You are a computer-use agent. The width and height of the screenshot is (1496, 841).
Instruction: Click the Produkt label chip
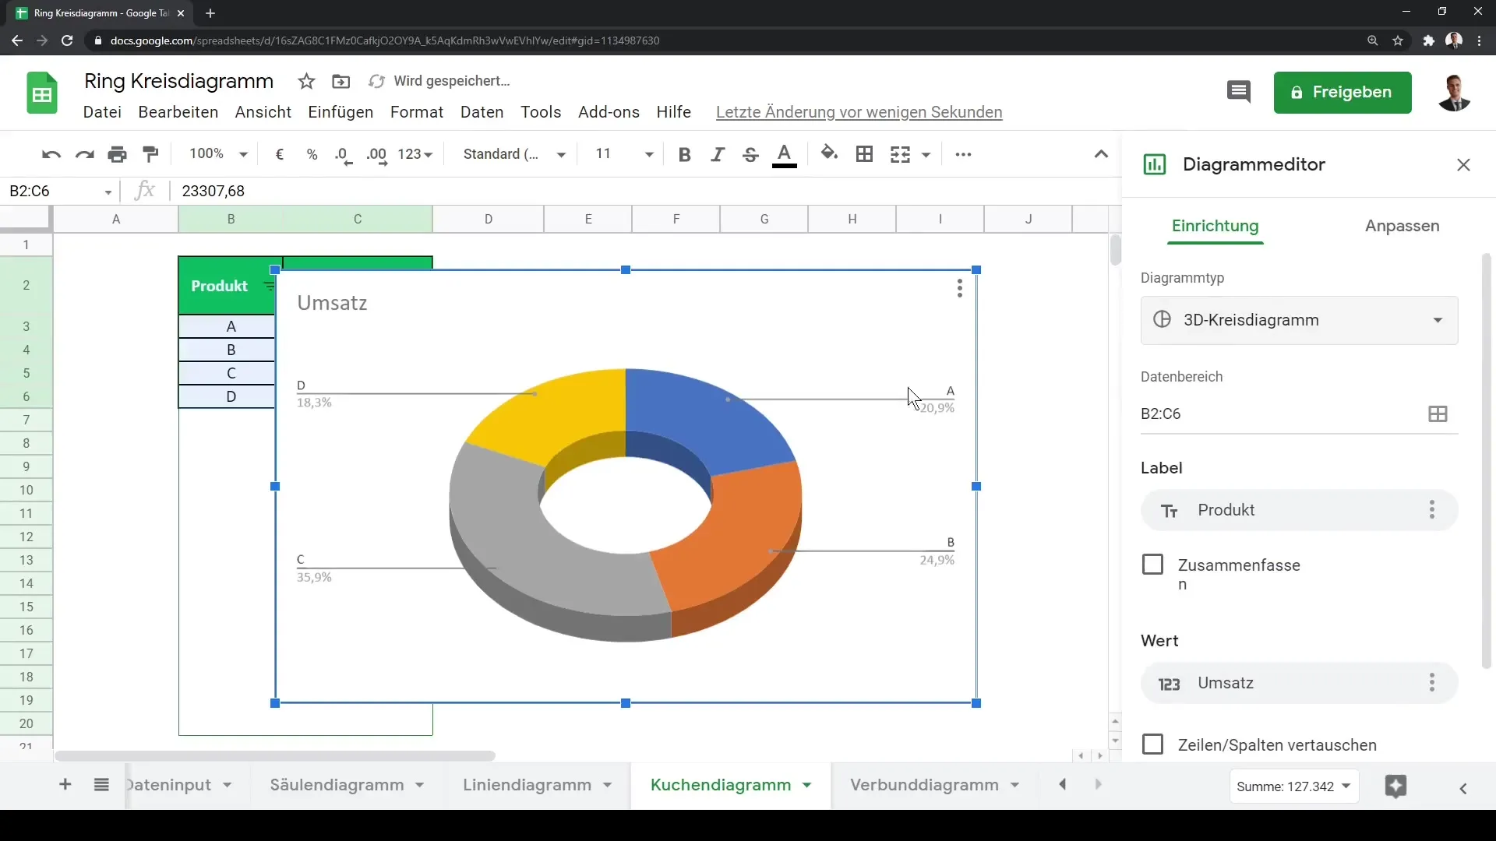point(1299,510)
